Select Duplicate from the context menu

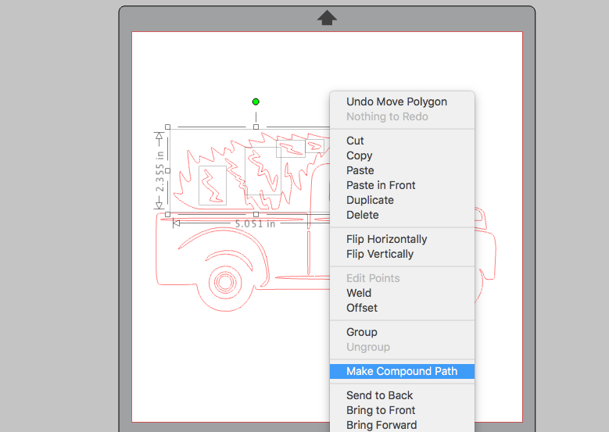click(402, 200)
